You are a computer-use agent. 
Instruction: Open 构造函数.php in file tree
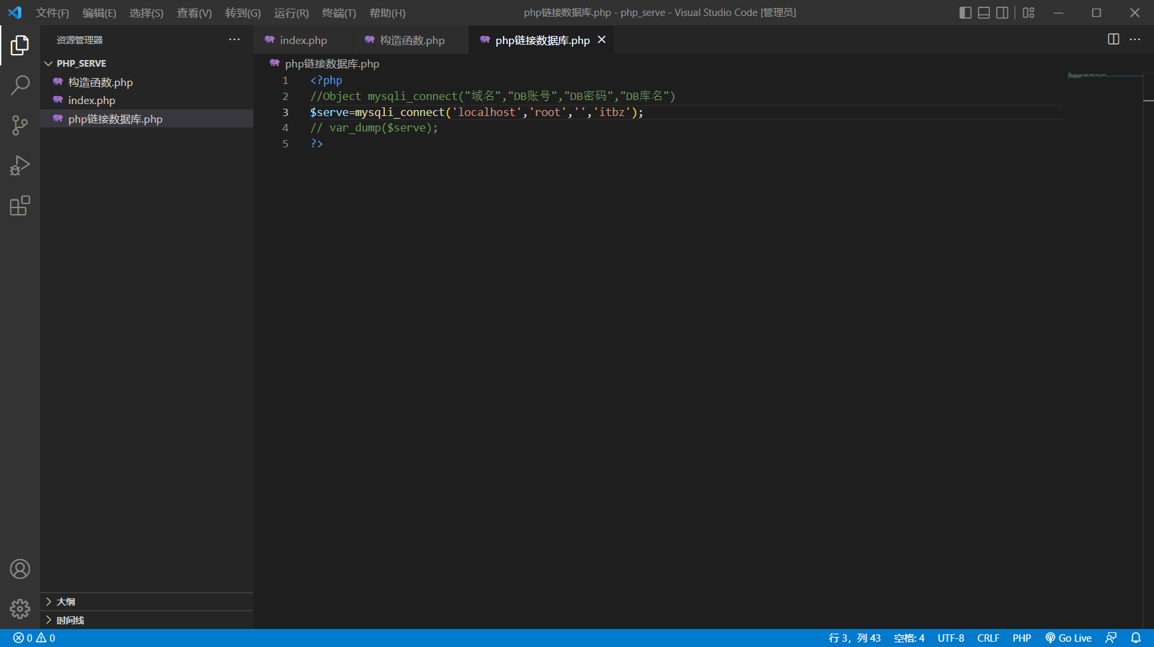(x=147, y=82)
